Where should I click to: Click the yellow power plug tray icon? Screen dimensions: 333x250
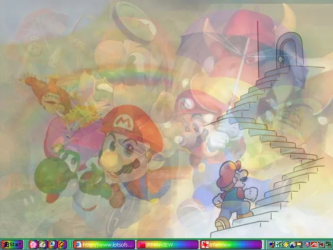click(x=286, y=245)
